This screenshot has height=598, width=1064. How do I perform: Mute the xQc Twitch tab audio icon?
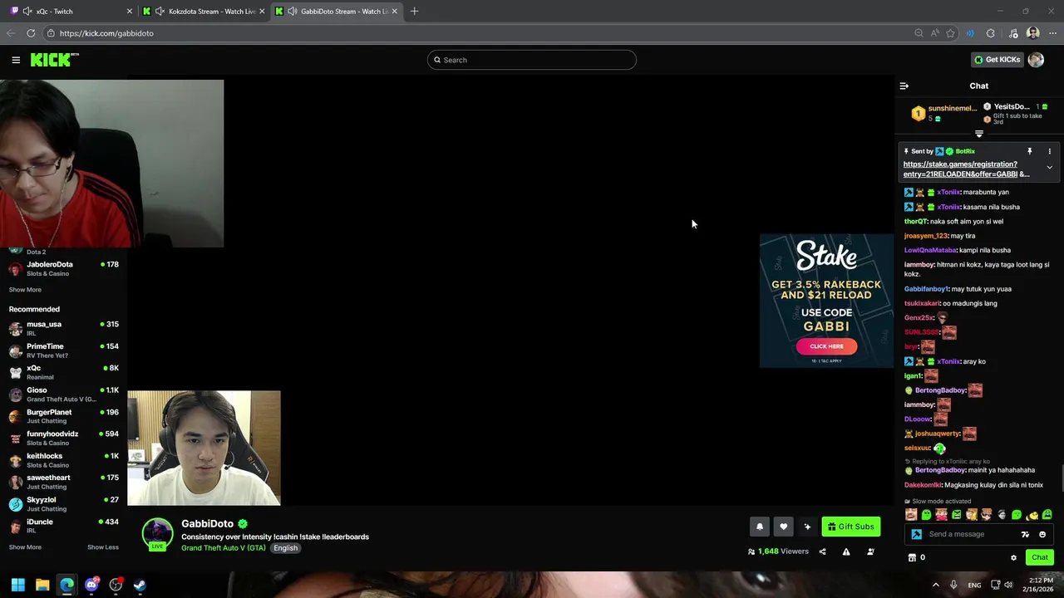pos(28,11)
